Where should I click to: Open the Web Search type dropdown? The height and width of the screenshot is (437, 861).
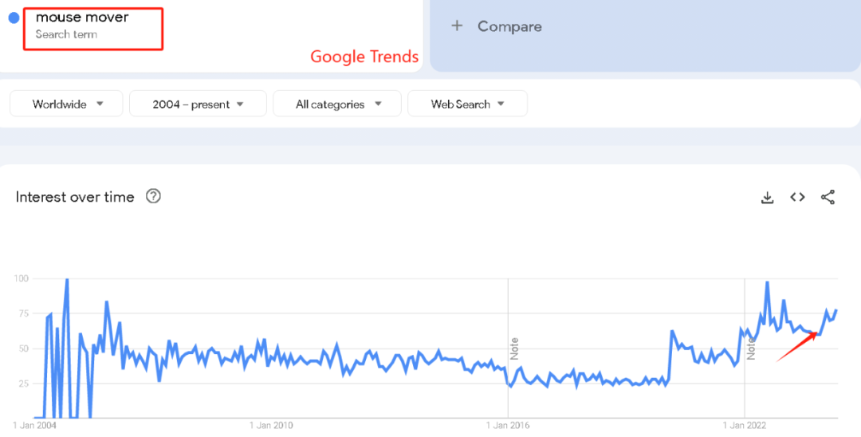[467, 104]
